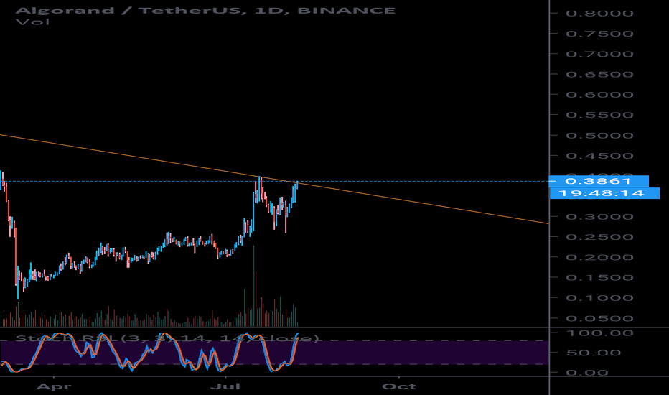Click the tallest volume bar in July

coord(254,286)
